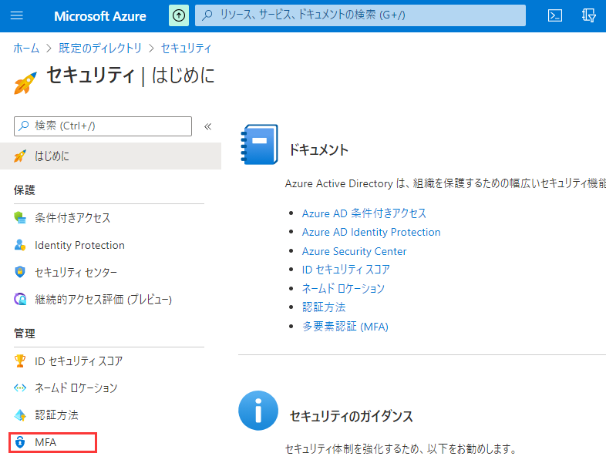Click the 条件付きアクセス shield icon
This screenshot has height=463, width=606.
tap(21, 218)
